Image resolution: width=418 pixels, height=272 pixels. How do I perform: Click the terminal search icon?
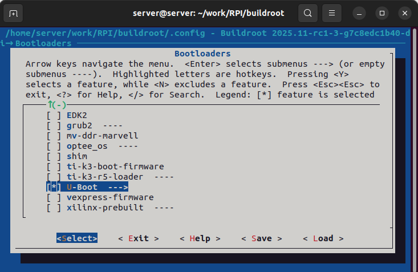308,13
